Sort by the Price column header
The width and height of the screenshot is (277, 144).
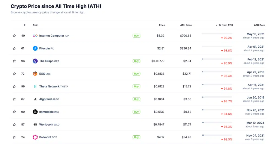click(x=162, y=25)
